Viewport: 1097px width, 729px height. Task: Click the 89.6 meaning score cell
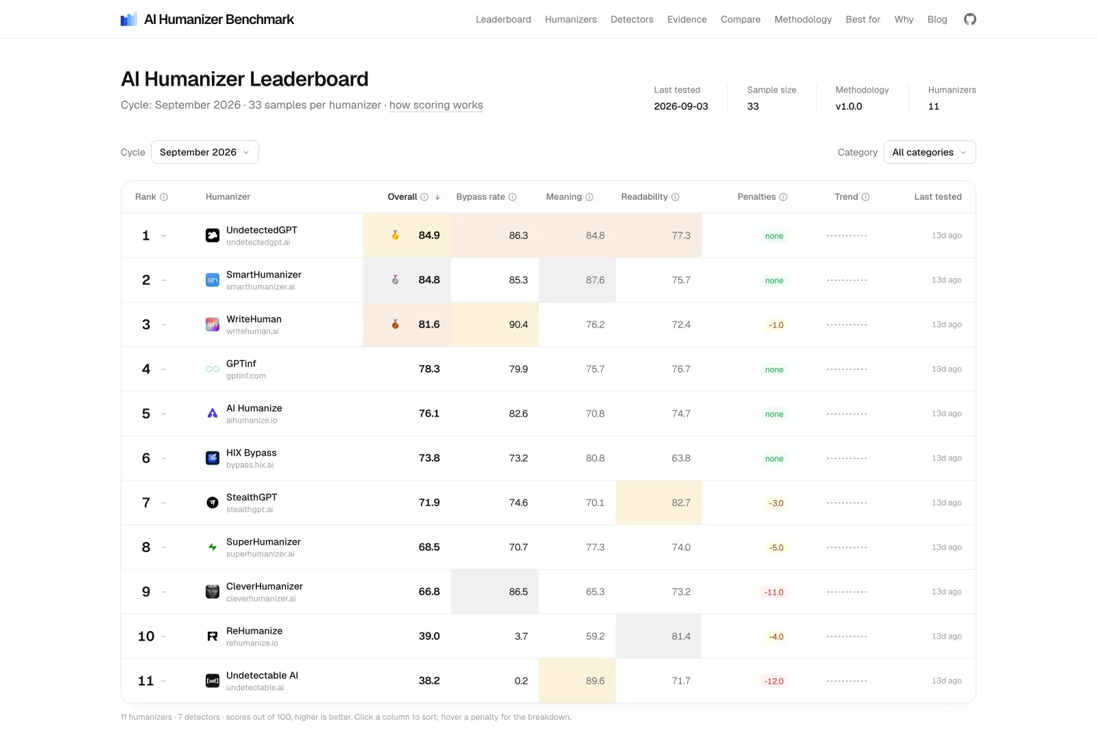(x=577, y=681)
